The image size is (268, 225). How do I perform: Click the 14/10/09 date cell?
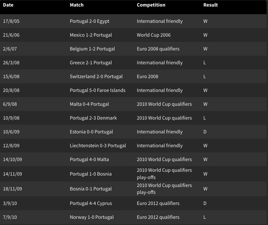[x=12, y=159]
